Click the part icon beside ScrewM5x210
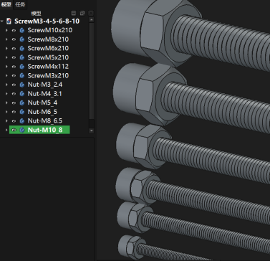 (22, 57)
